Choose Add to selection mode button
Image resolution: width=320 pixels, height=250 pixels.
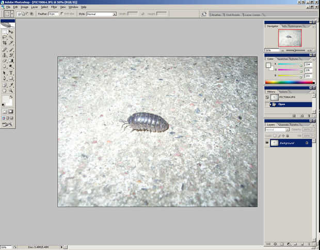[23, 14]
